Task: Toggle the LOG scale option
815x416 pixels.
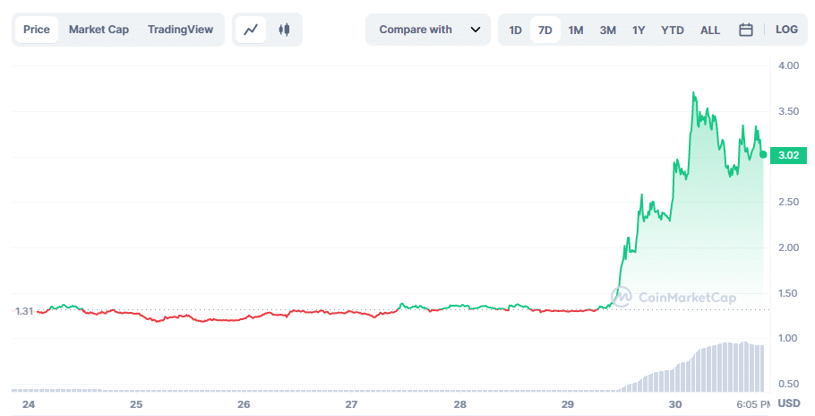Action: pos(786,30)
